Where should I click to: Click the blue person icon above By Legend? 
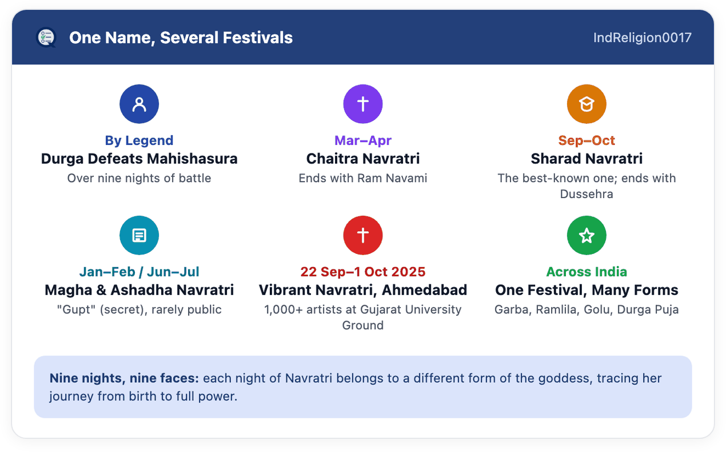point(139,104)
